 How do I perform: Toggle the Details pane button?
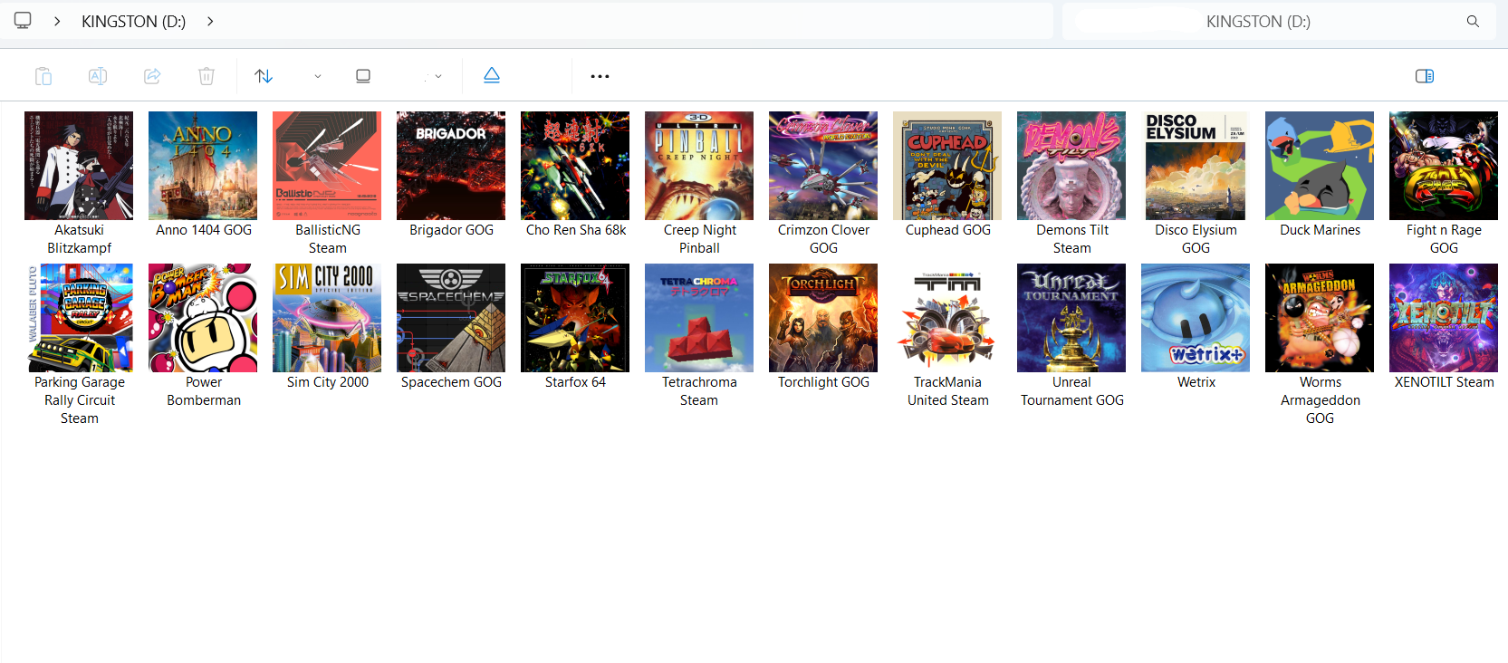[1425, 76]
